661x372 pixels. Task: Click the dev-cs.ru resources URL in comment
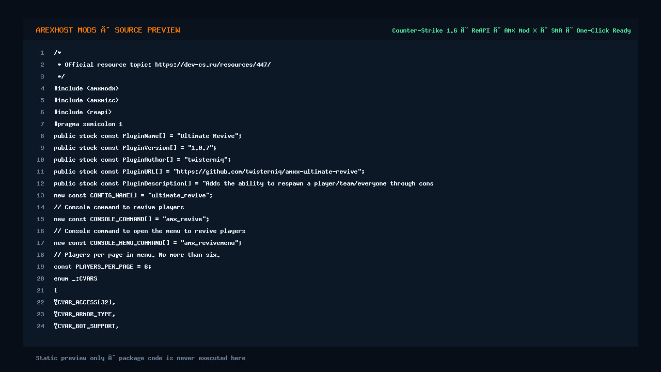pos(213,65)
